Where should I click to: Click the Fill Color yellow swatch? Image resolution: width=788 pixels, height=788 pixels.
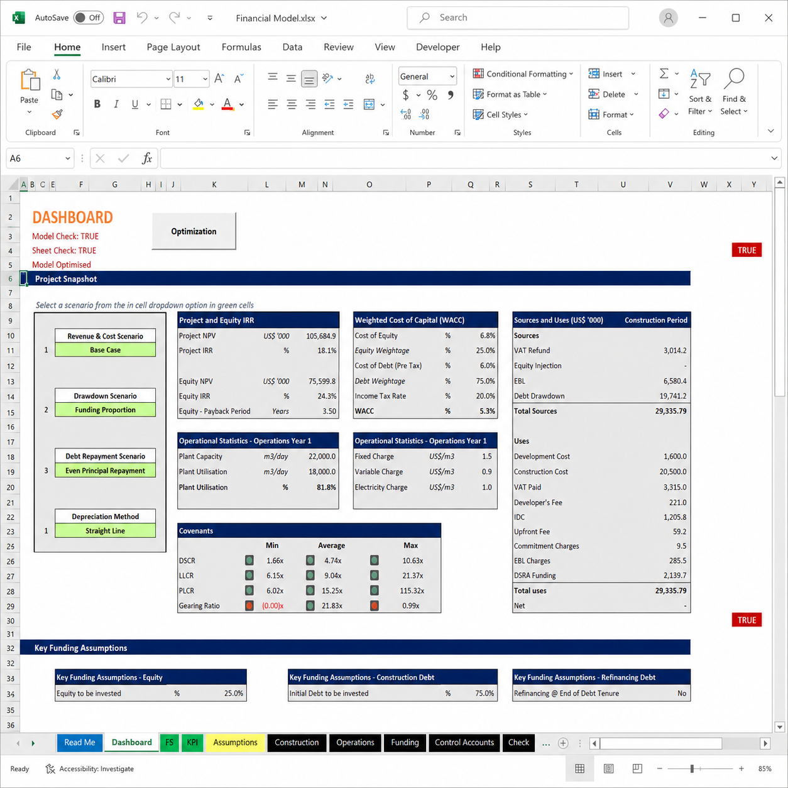pyautogui.click(x=198, y=104)
